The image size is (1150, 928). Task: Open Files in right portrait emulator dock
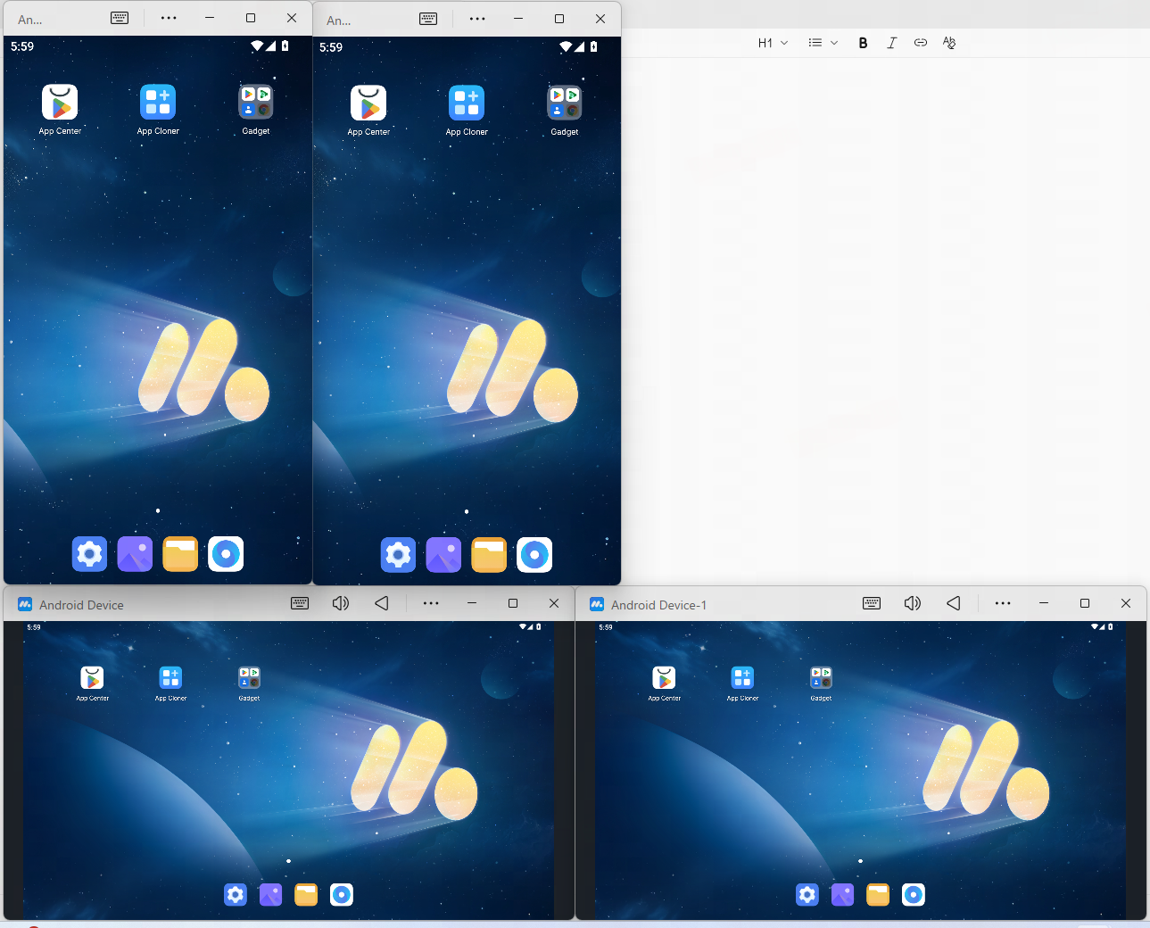(x=489, y=555)
